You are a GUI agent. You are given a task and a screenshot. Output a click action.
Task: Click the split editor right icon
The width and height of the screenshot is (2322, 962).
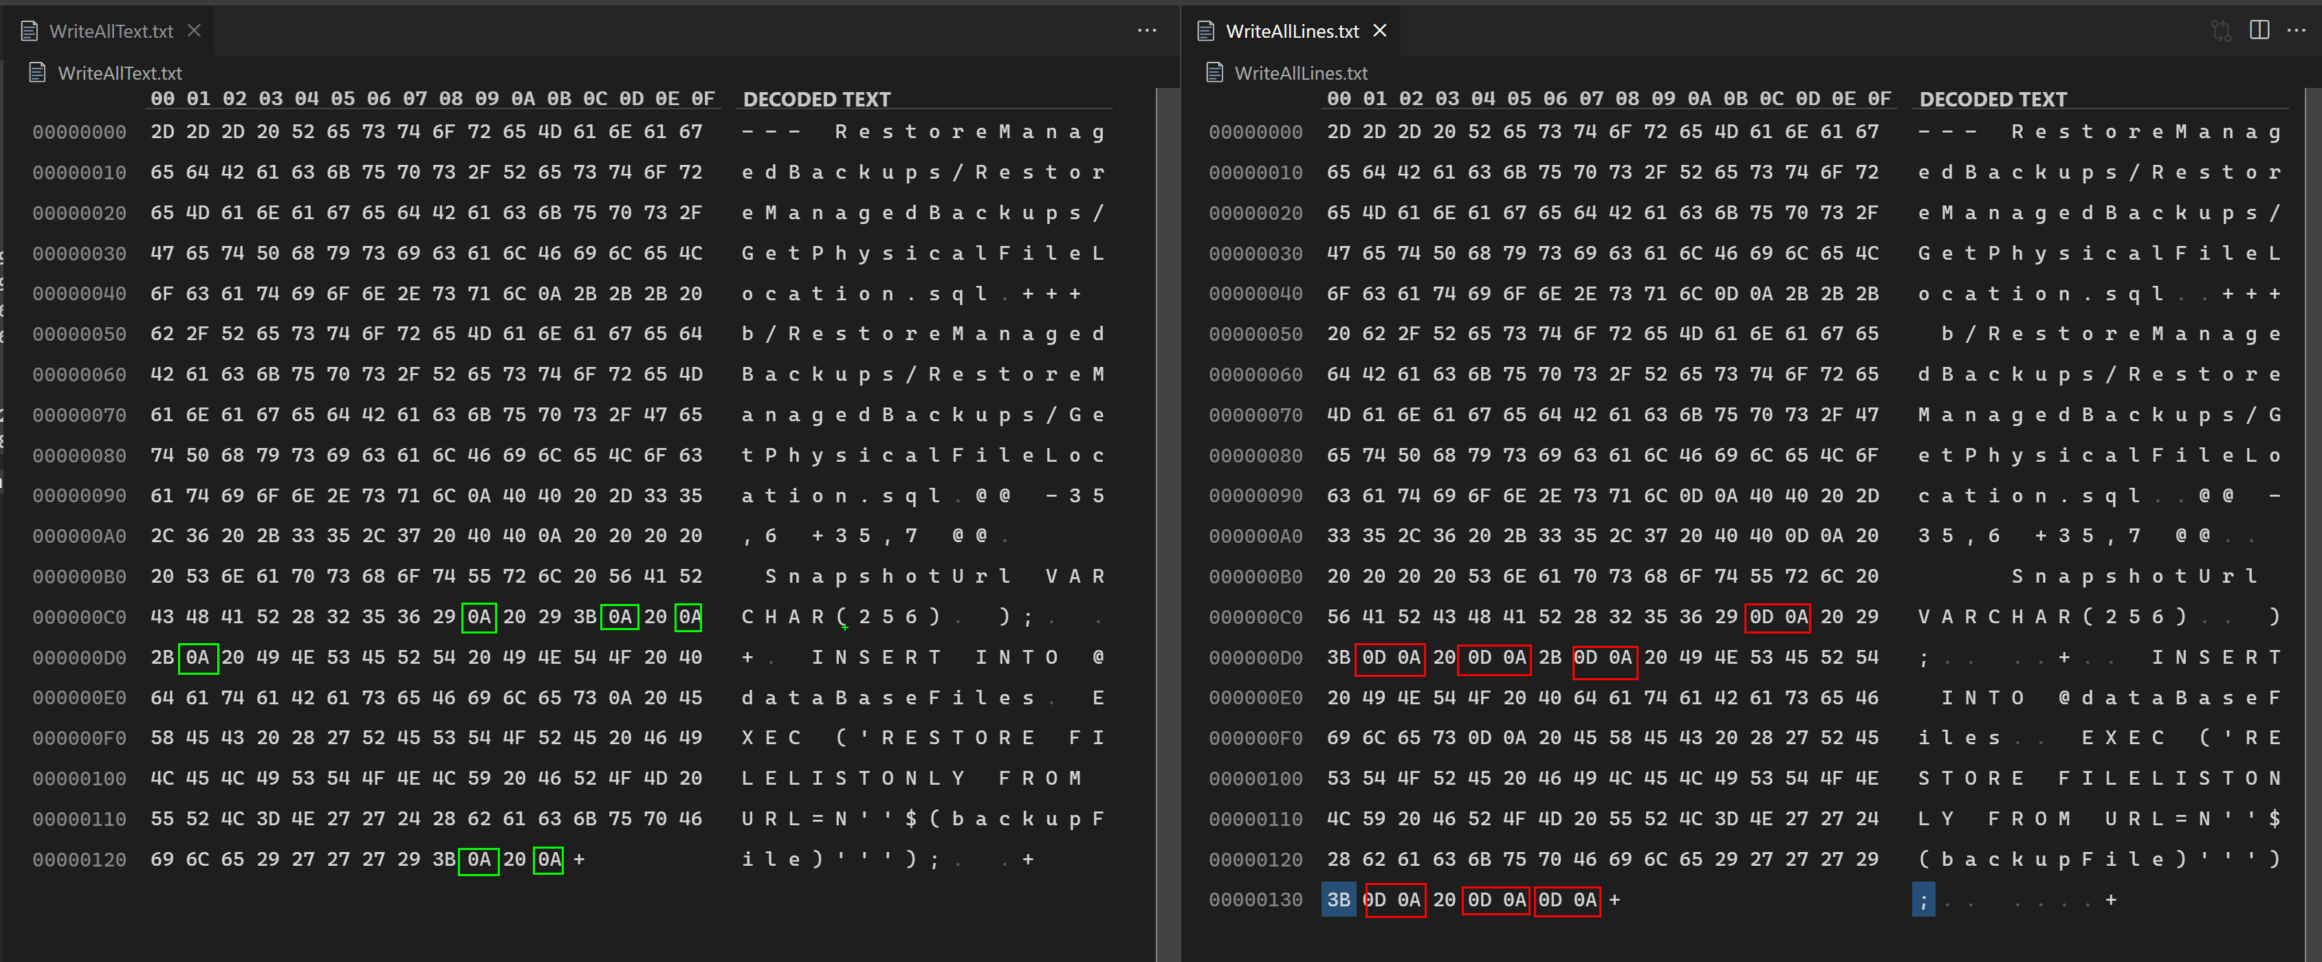2259,31
